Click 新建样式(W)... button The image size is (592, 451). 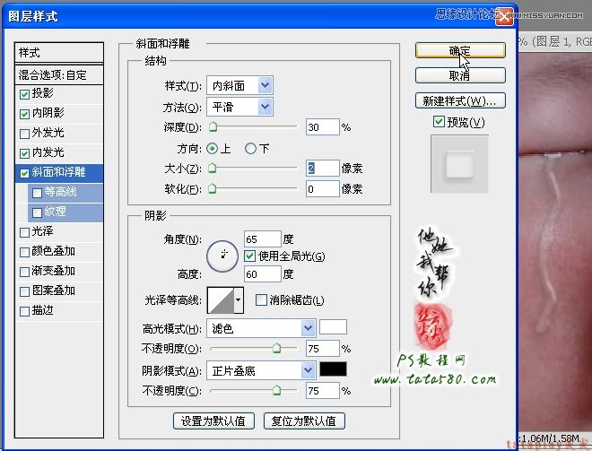pos(460,100)
